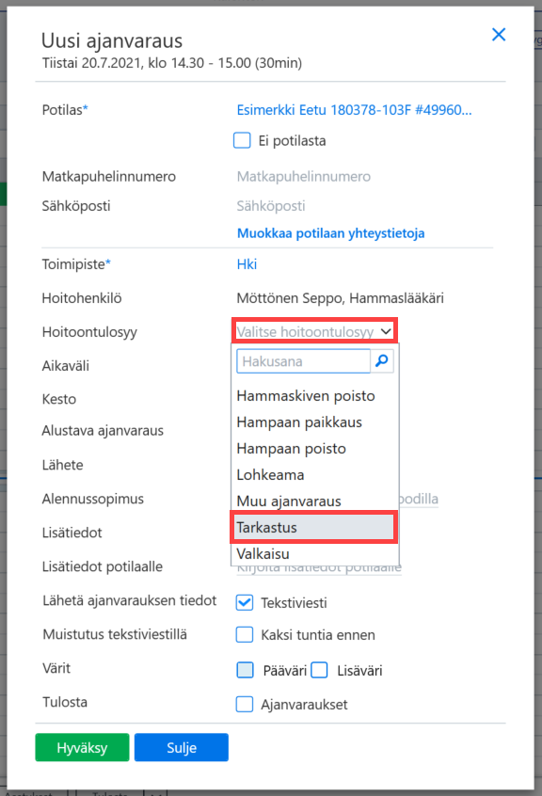The height and width of the screenshot is (796, 542).
Task: Tick the Ei potilasta checkbox
Action: (x=242, y=140)
